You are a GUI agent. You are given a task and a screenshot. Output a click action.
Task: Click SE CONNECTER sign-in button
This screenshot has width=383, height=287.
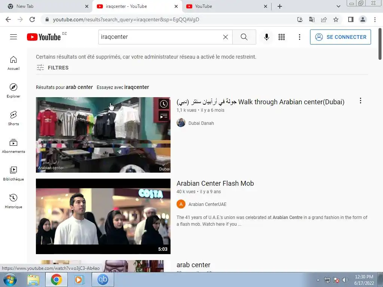coord(340,37)
